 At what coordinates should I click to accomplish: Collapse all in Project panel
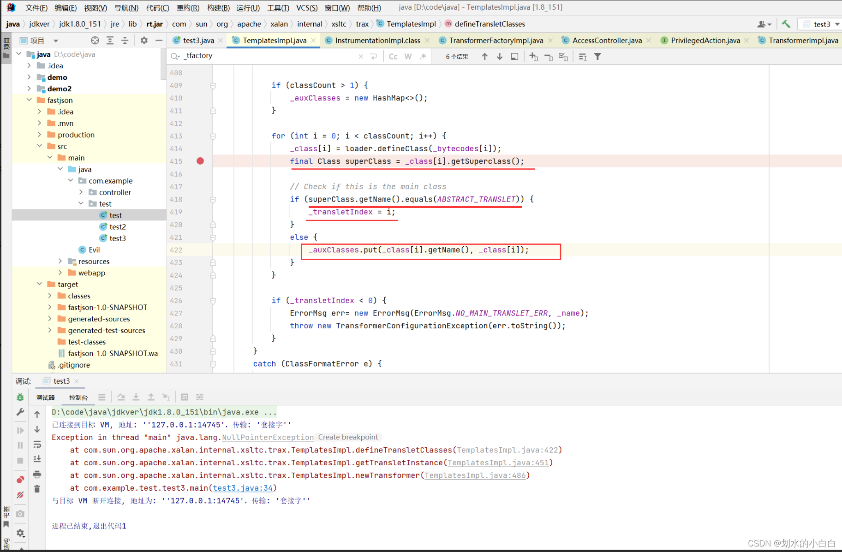coord(125,41)
